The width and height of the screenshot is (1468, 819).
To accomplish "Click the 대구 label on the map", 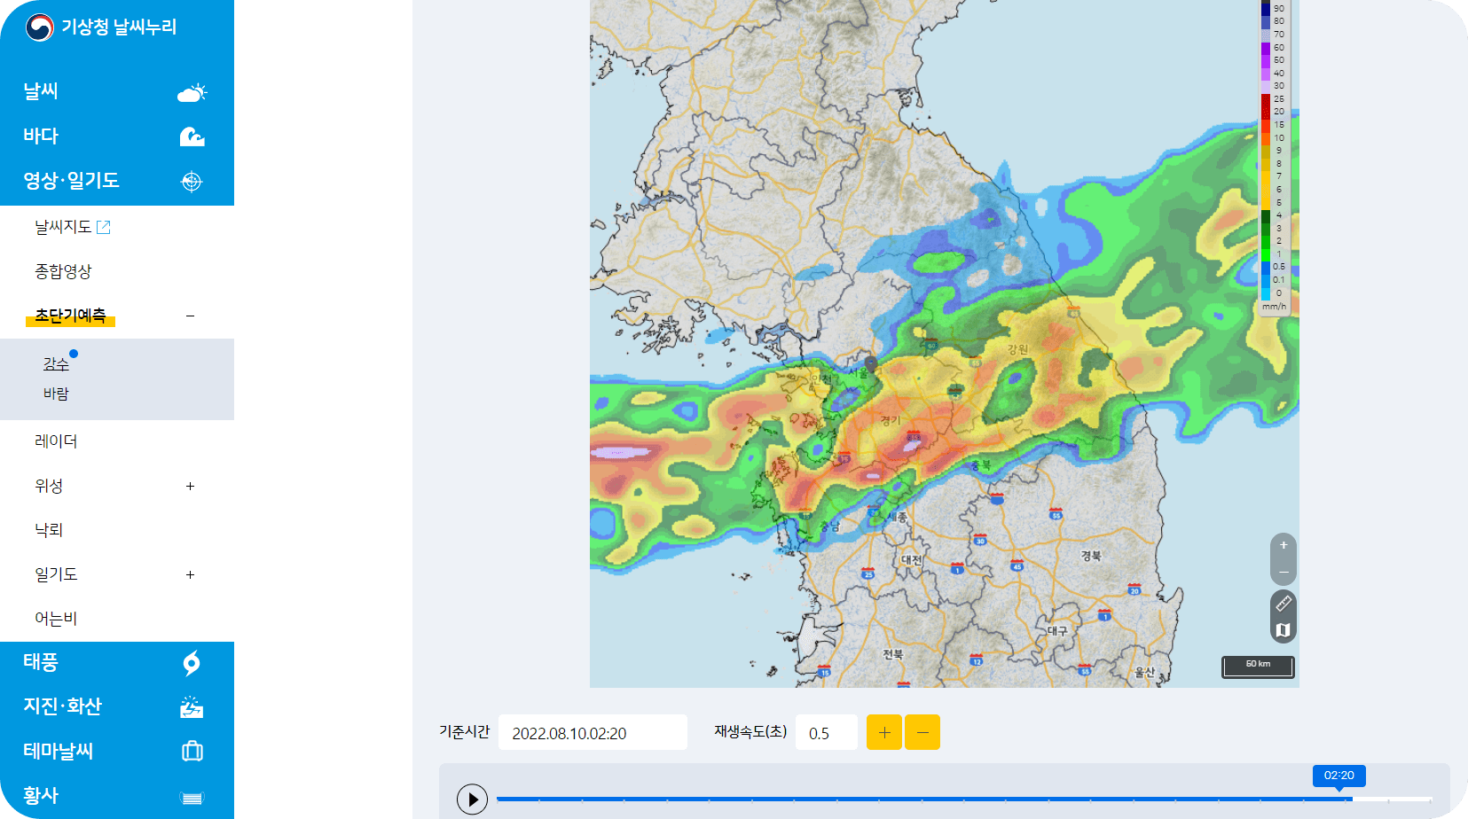I will (x=1057, y=631).
